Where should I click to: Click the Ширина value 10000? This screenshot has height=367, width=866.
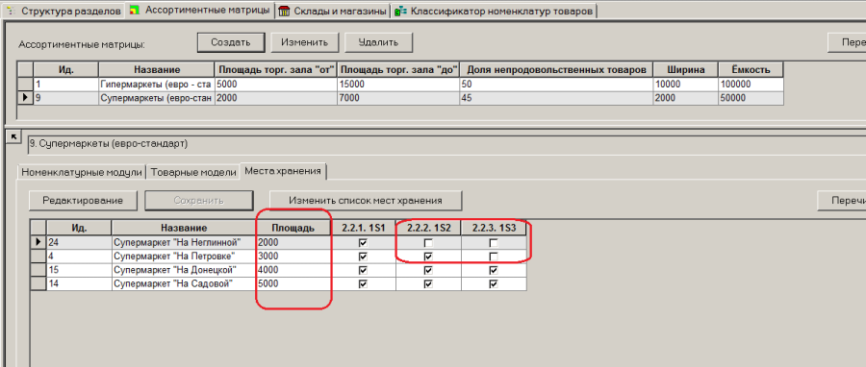coord(685,85)
